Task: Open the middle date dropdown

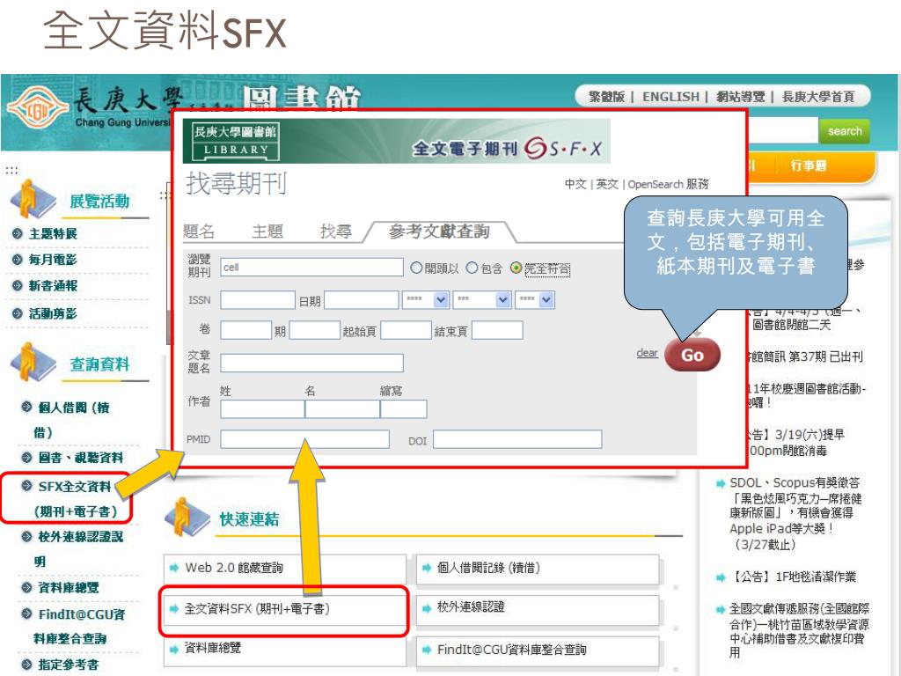Action: click(482, 300)
